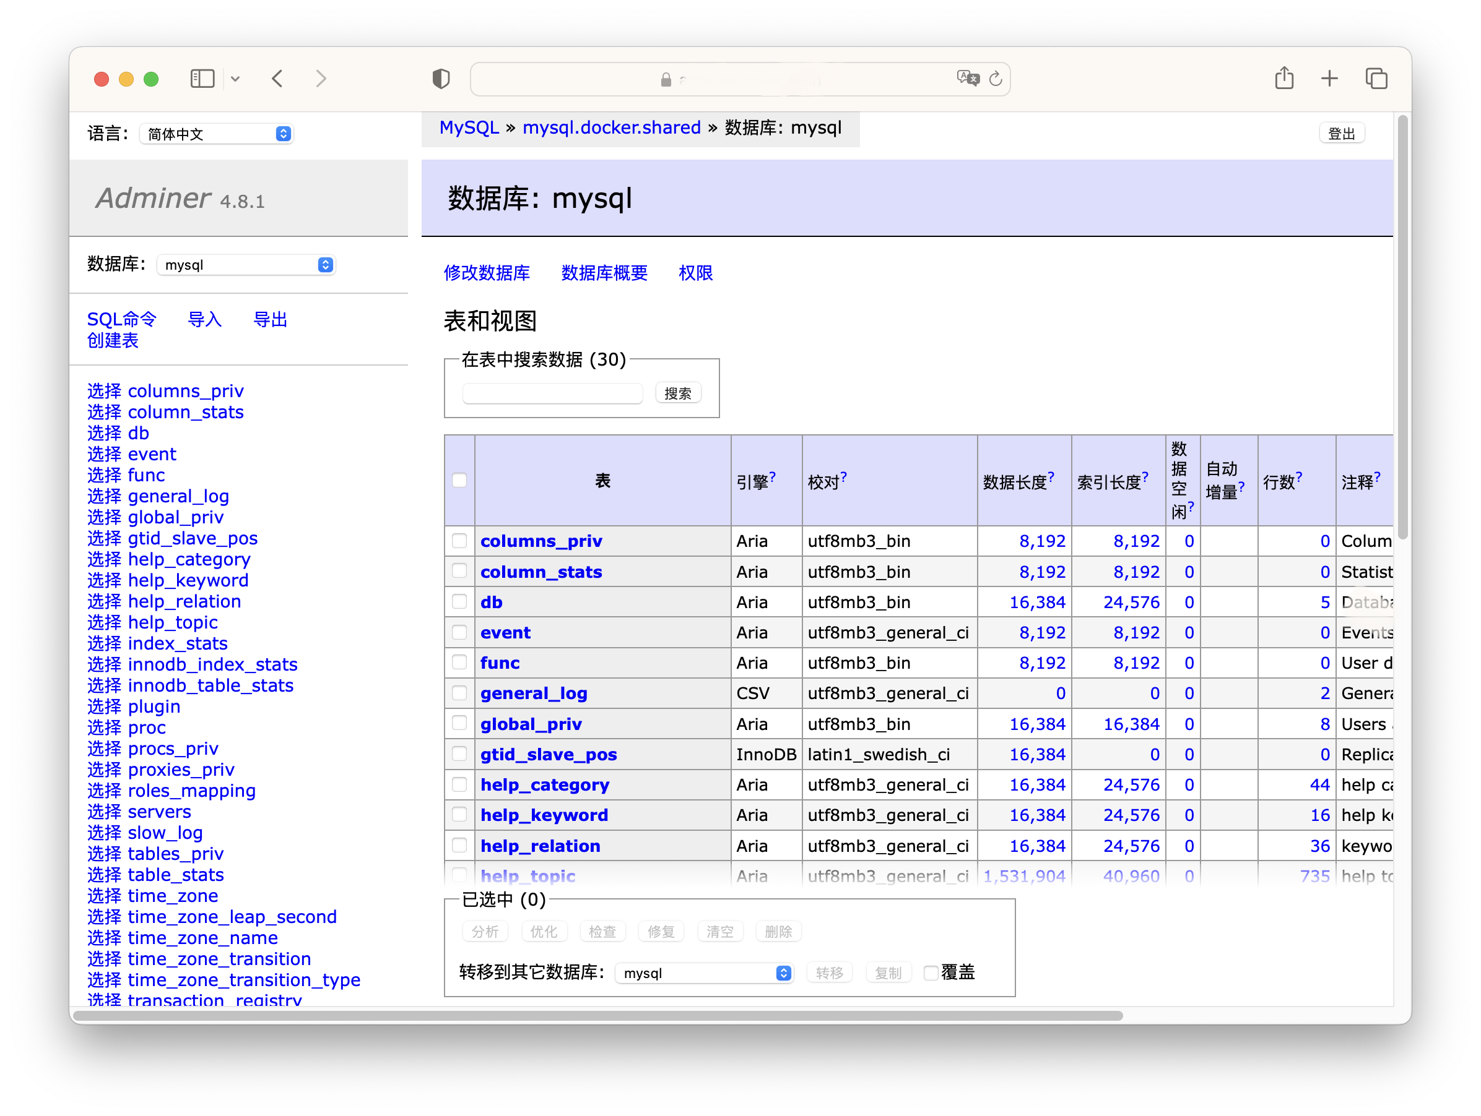The width and height of the screenshot is (1481, 1116).
Task: Open the 修改数据库 tab link
Action: tap(487, 273)
